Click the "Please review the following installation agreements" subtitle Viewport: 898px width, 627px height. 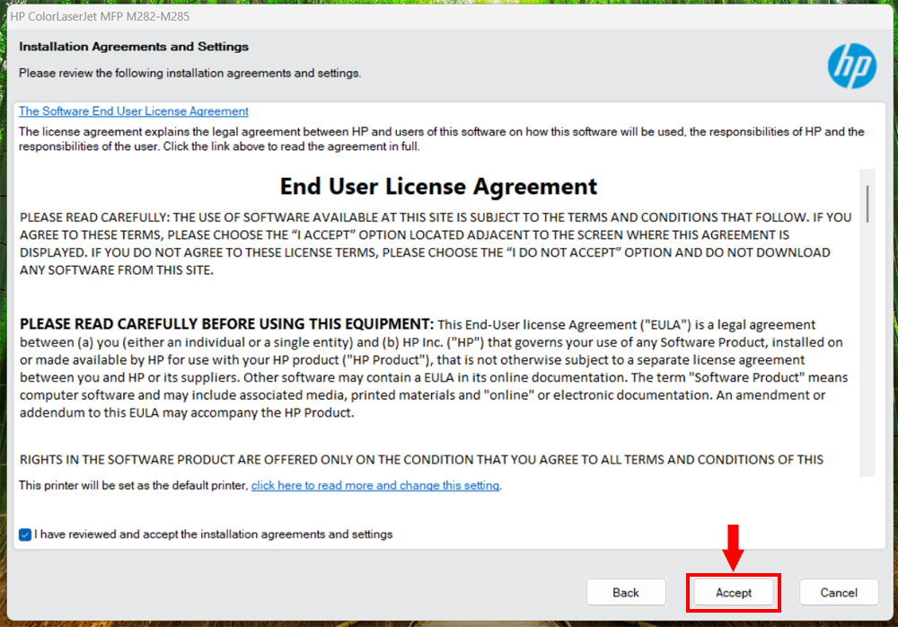tap(189, 74)
